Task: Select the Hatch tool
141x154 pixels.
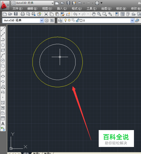Action: pos(3,103)
